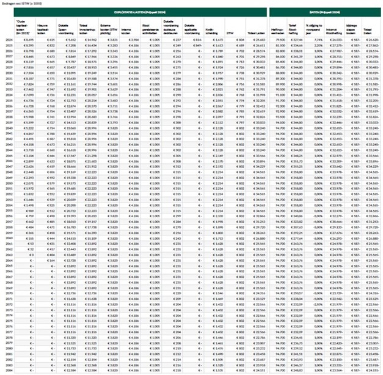Viewport: 383px width, 375px height.
Task: Click the 'Totaal Baten' column header
Action: tap(372, 28)
